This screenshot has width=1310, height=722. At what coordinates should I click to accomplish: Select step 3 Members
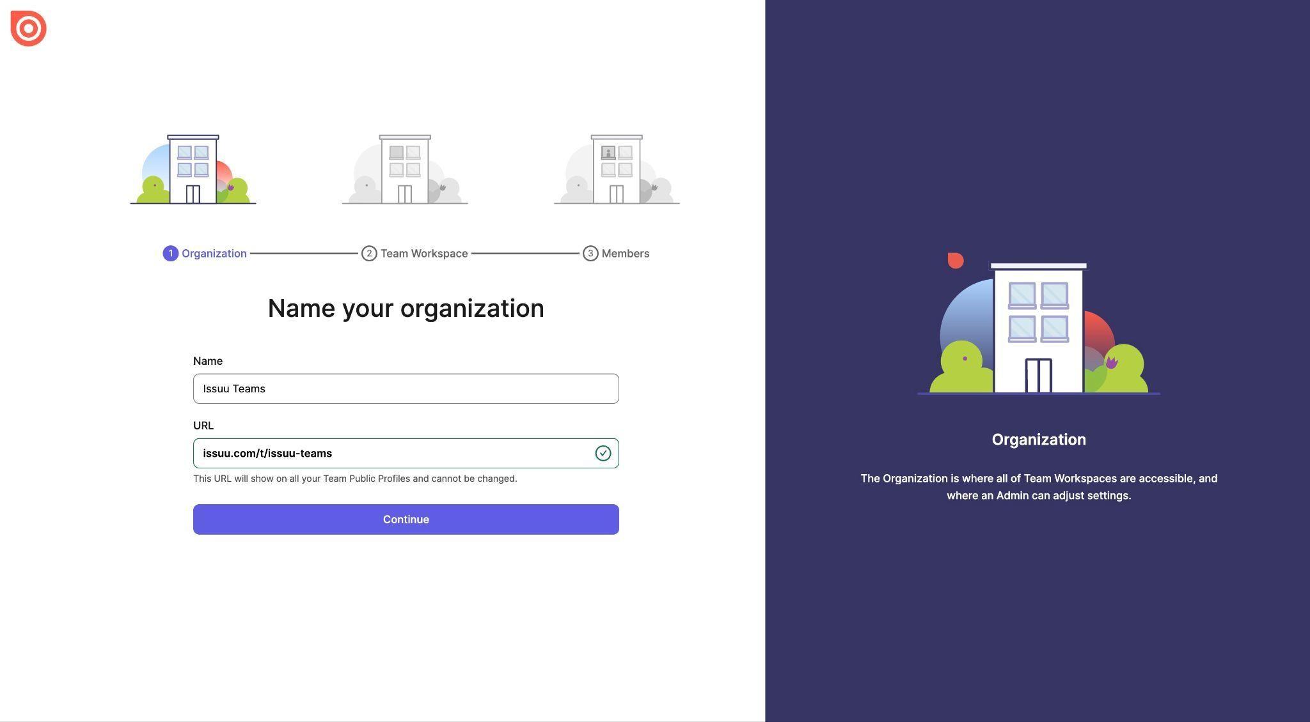coord(616,254)
